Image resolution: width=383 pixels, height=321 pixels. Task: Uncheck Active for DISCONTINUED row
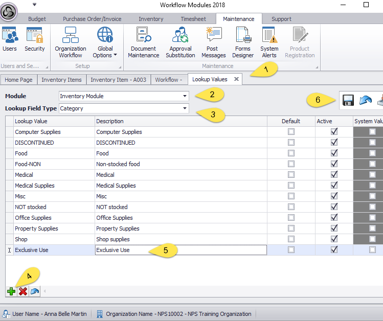tap(334, 143)
